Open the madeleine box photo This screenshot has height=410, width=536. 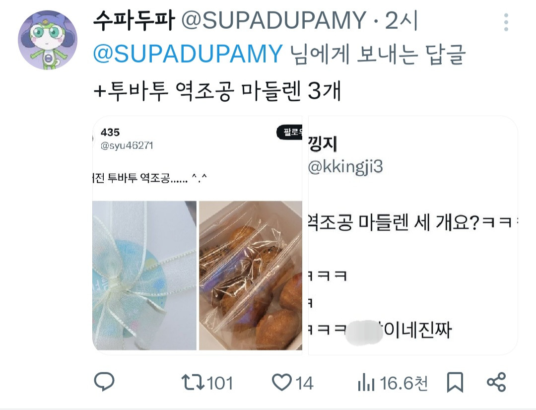[251, 275]
